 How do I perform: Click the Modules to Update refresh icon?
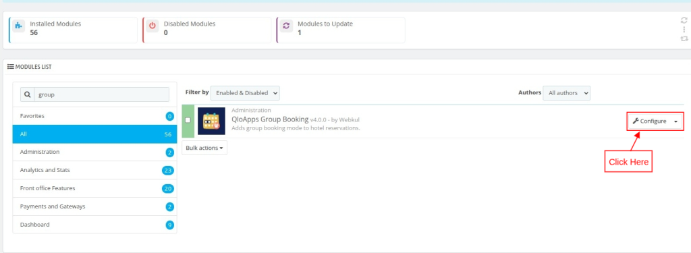(x=286, y=26)
